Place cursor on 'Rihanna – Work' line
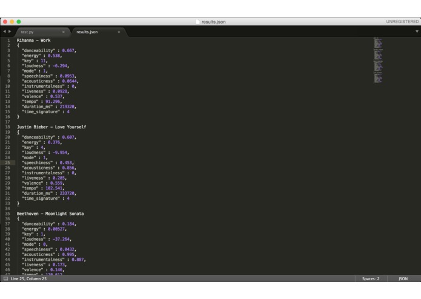Viewport: 421px width, 299px height. click(x=33, y=40)
